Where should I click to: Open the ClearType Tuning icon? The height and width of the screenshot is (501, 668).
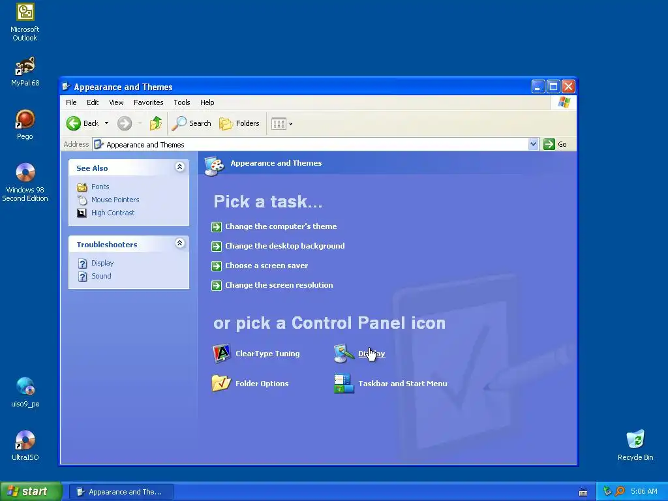tap(222, 354)
